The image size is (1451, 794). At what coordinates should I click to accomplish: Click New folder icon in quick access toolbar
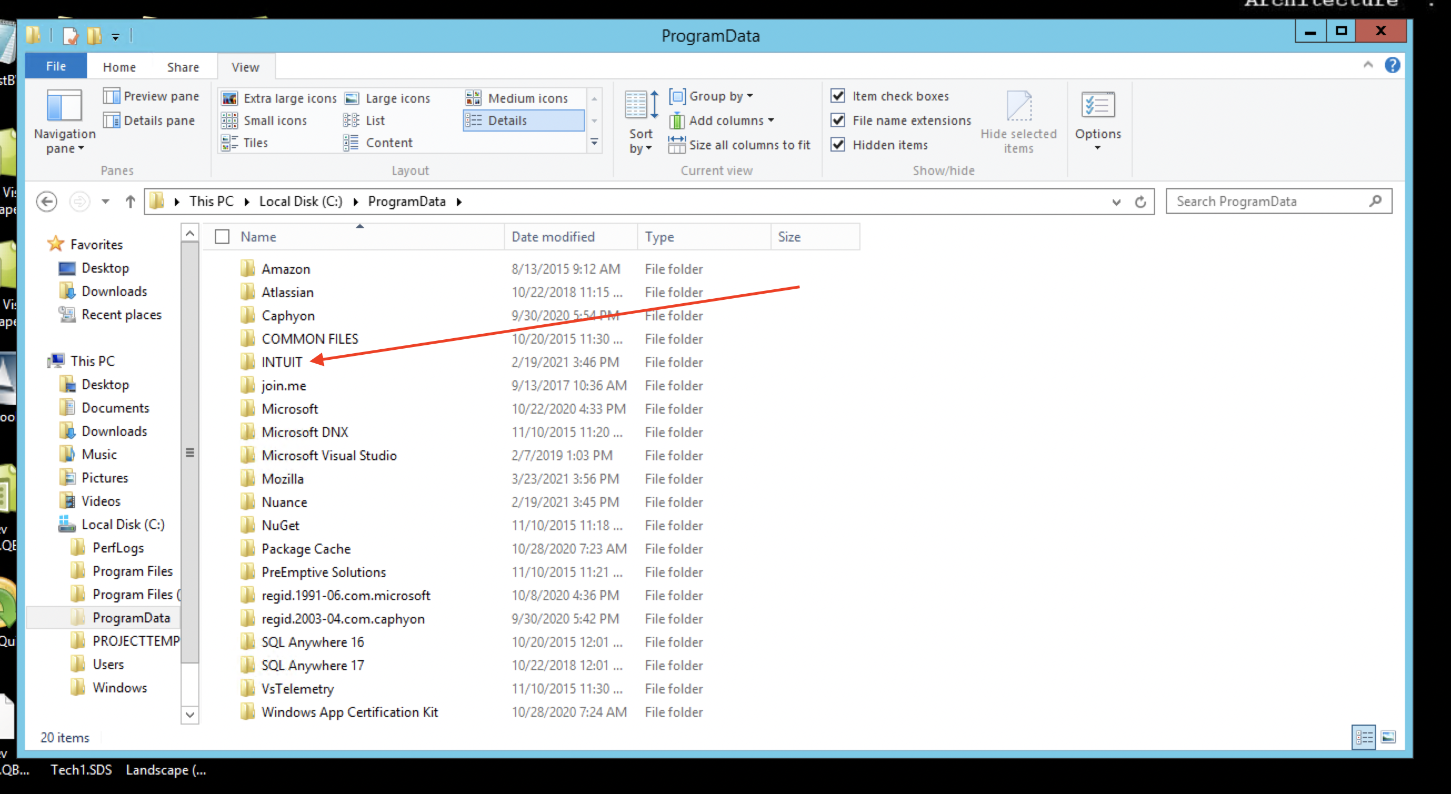[94, 36]
